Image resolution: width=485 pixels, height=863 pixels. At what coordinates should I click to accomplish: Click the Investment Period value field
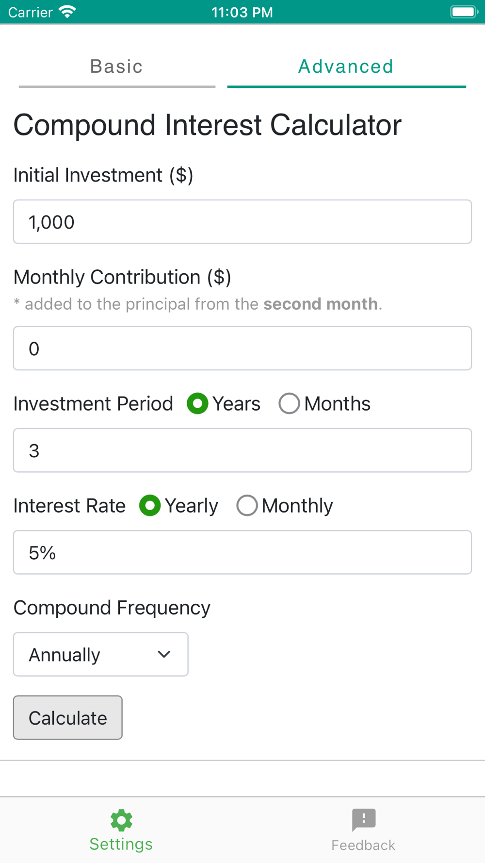point(242,450)
